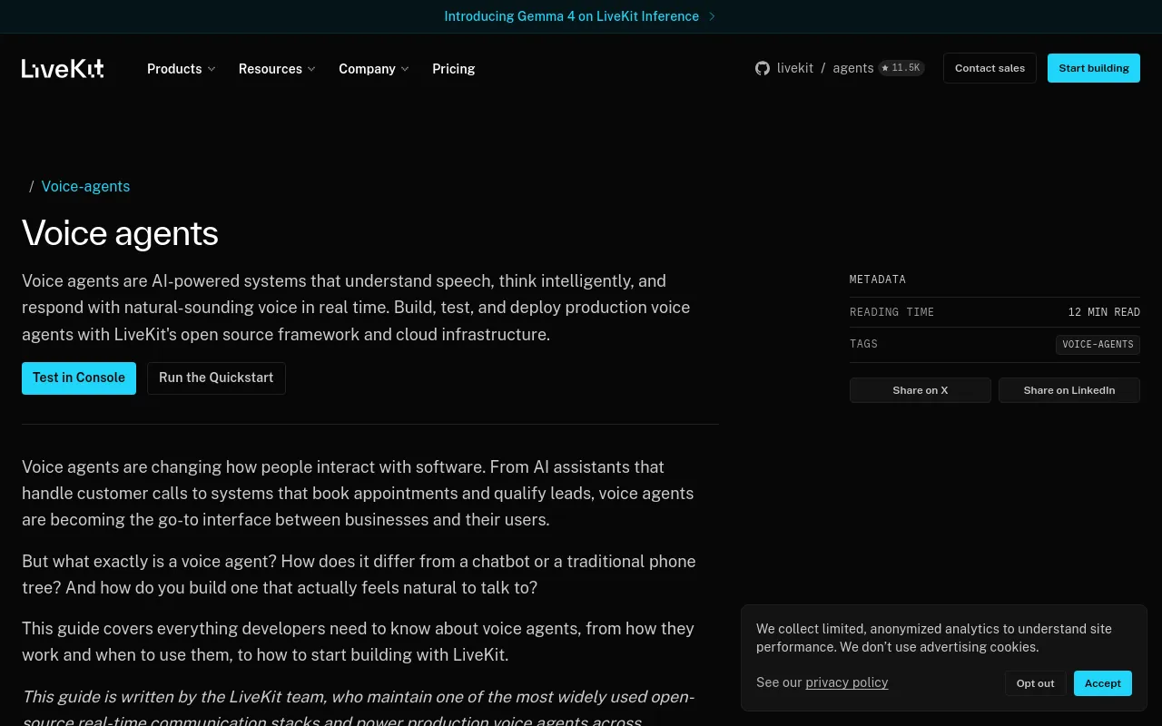
Task: Open the Pricing page
Action: (x=454, y=69)
